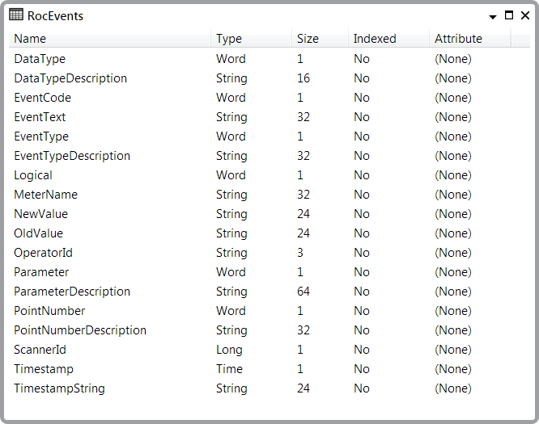Select the ScannerId field row

269,350
